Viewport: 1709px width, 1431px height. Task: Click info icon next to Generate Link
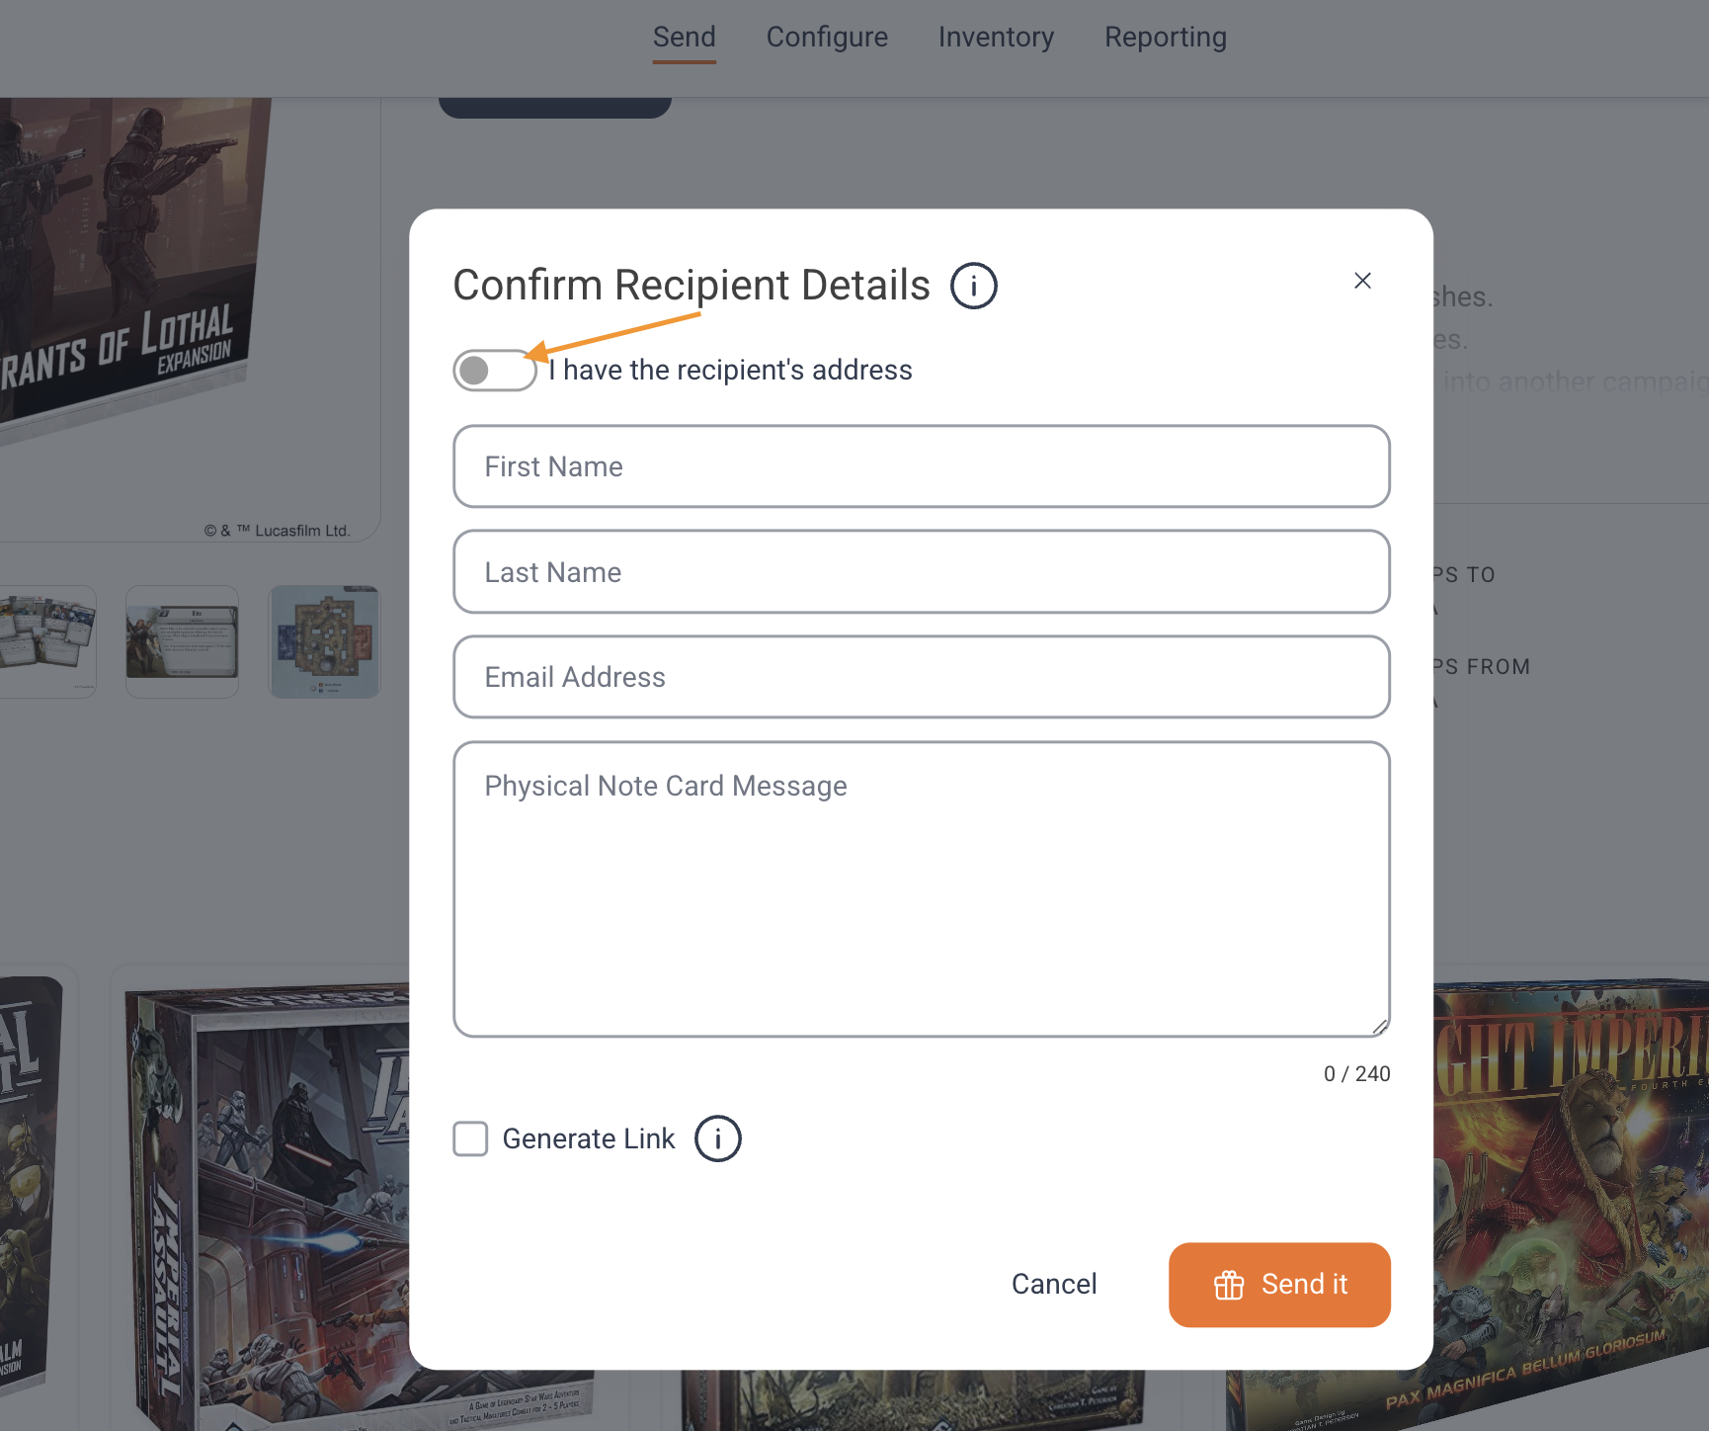(x=717, y=1138)
